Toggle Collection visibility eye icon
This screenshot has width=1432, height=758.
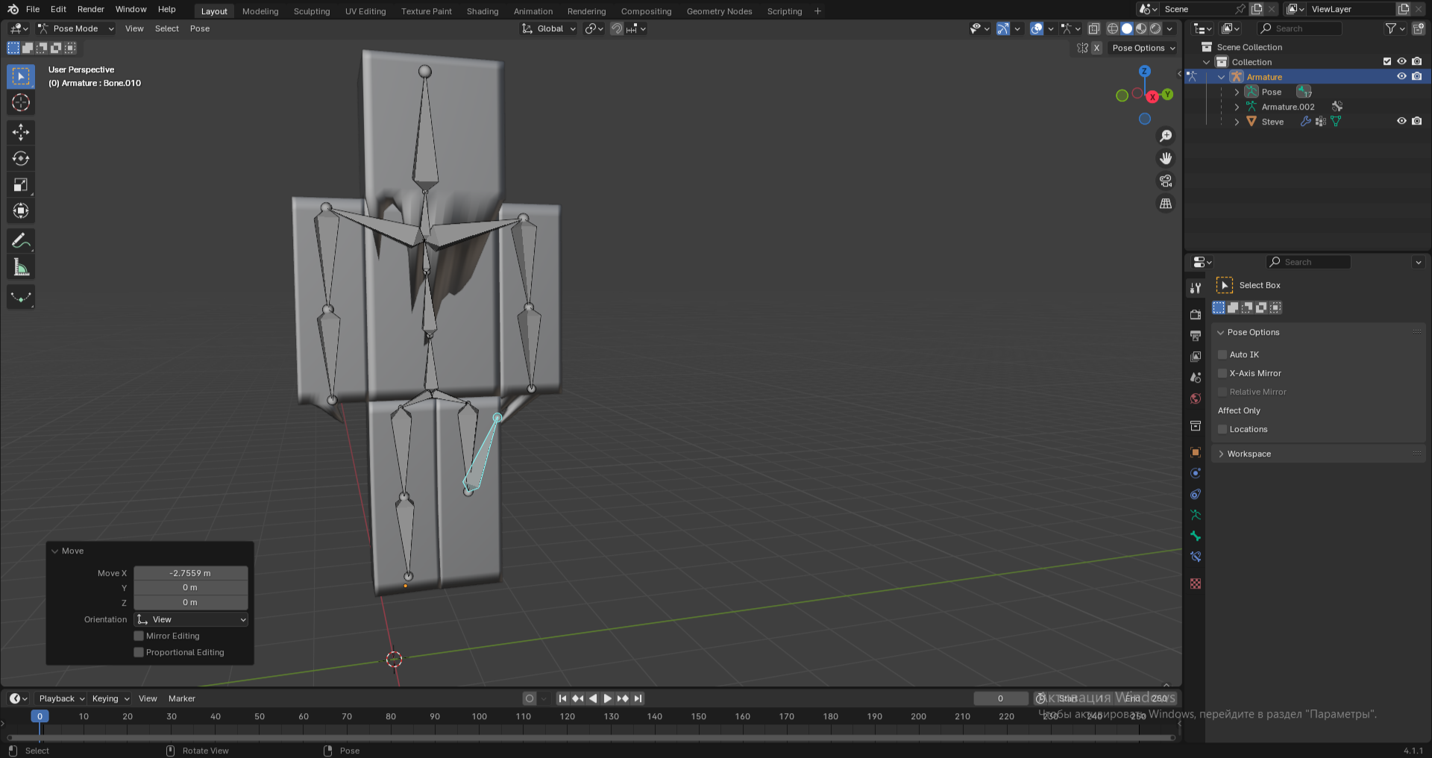(1401, 61)
